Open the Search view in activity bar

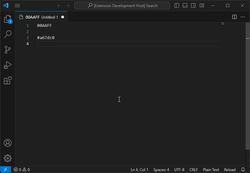pyautogui.click(x=8, y=34)
